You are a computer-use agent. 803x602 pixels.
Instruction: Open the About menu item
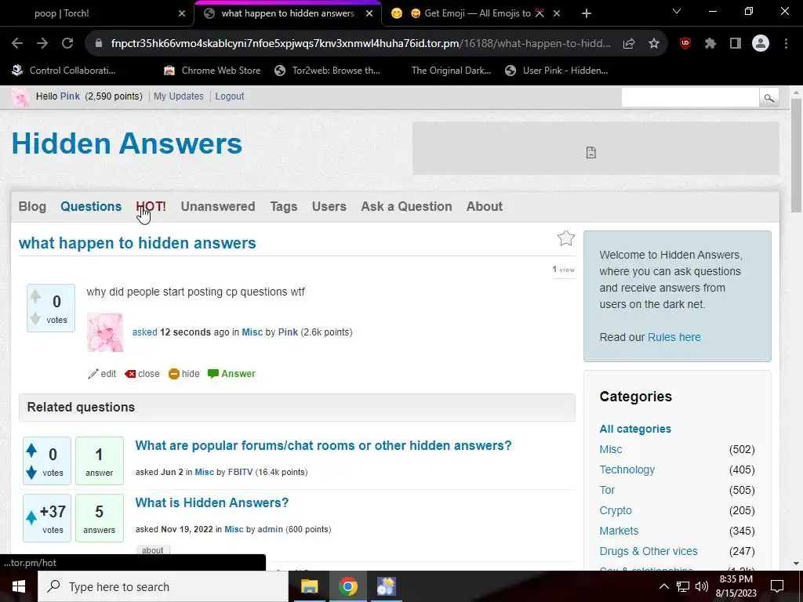click(485, 206)
